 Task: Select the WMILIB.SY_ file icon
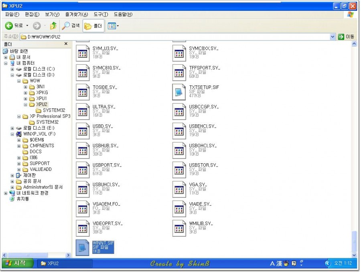tap(179, 228)
